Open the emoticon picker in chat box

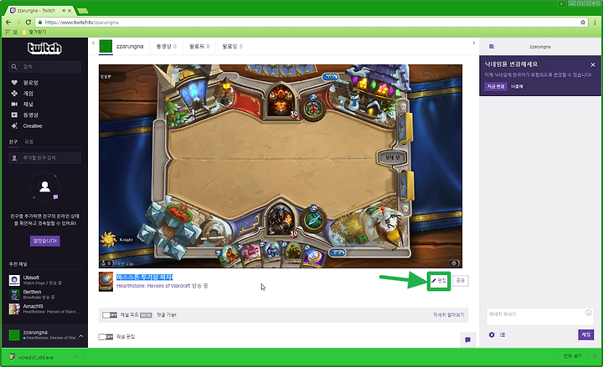click(588, 313)
